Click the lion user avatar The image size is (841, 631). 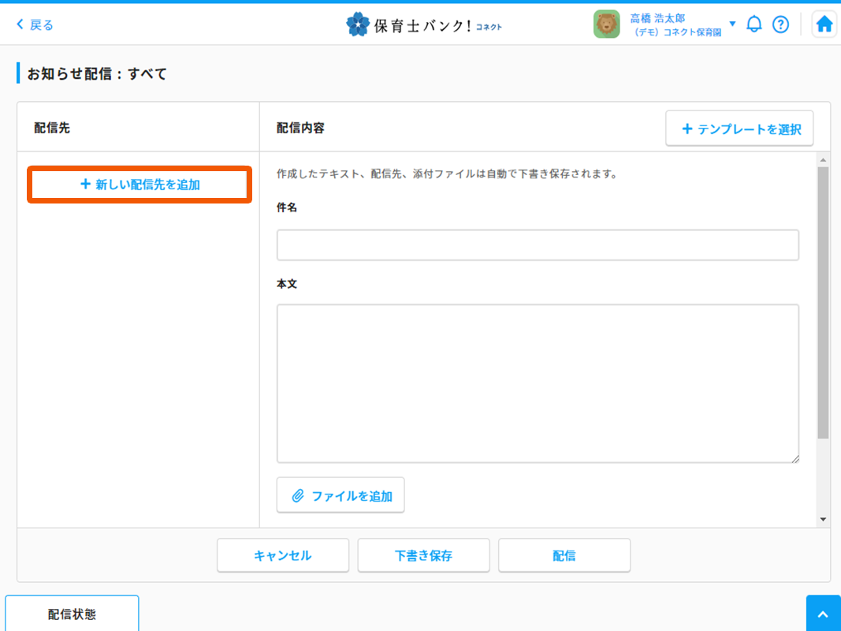[606, 24]
